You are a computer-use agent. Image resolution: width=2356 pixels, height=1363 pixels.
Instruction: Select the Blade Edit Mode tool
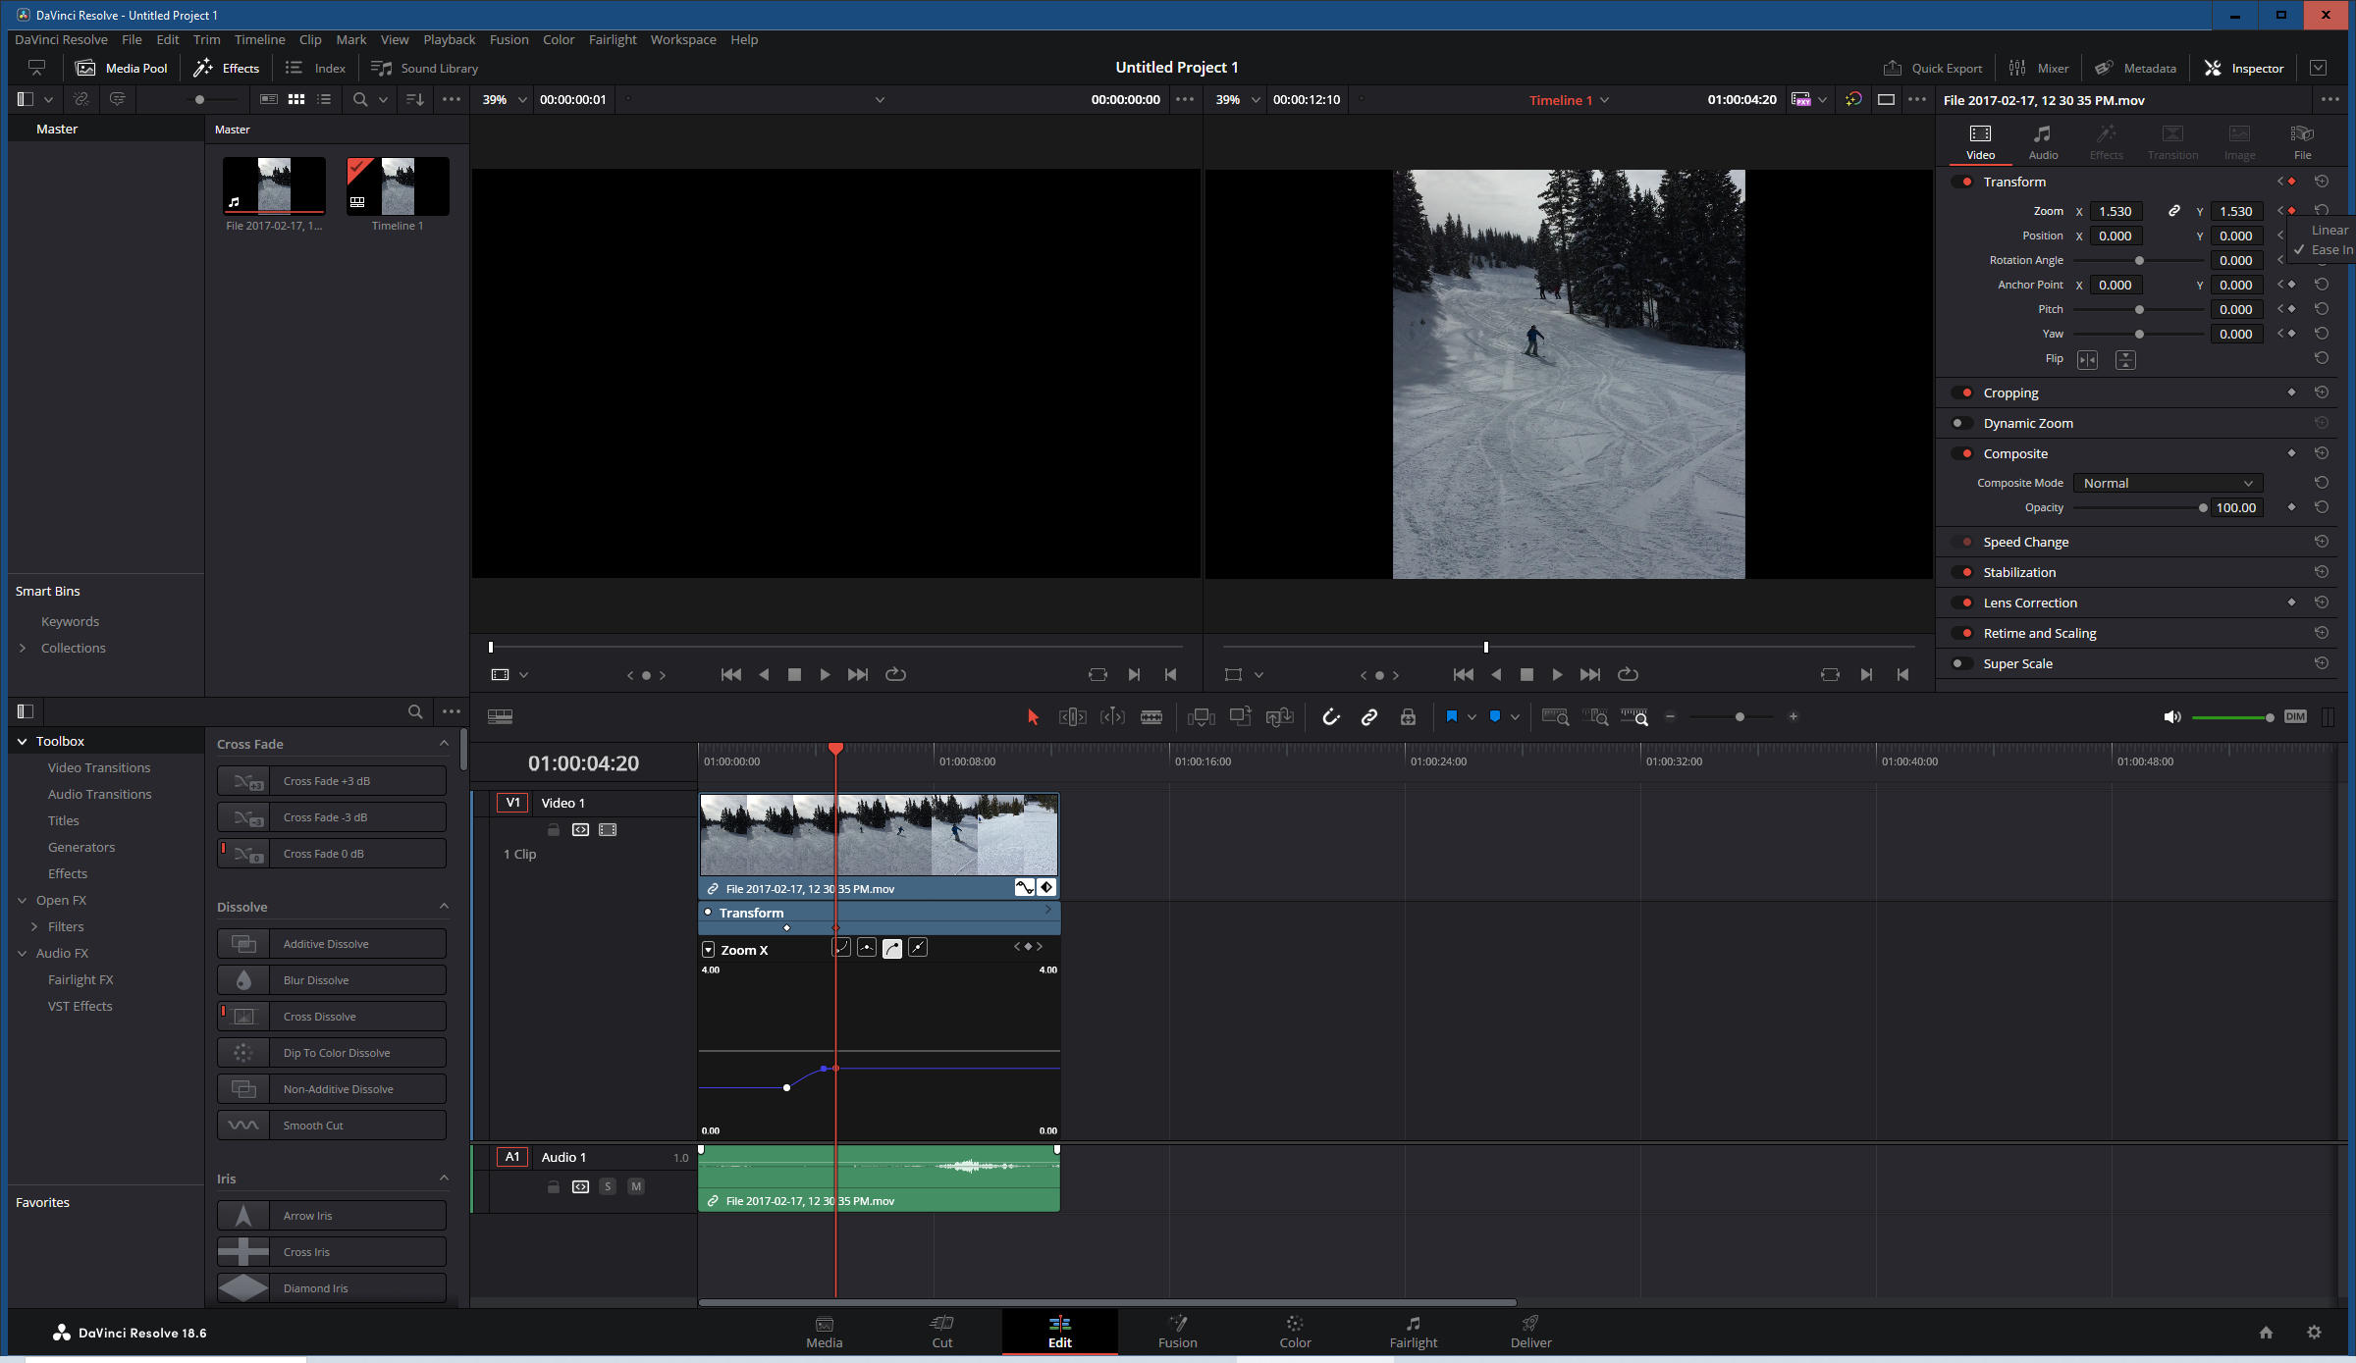(x=1151, y=717)
